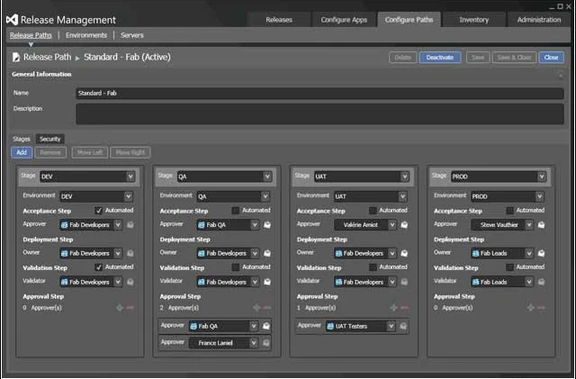Click the email icon beside QA Acceptance Approver Fab QA
This screenshot has width=576, height=379.
267,224
